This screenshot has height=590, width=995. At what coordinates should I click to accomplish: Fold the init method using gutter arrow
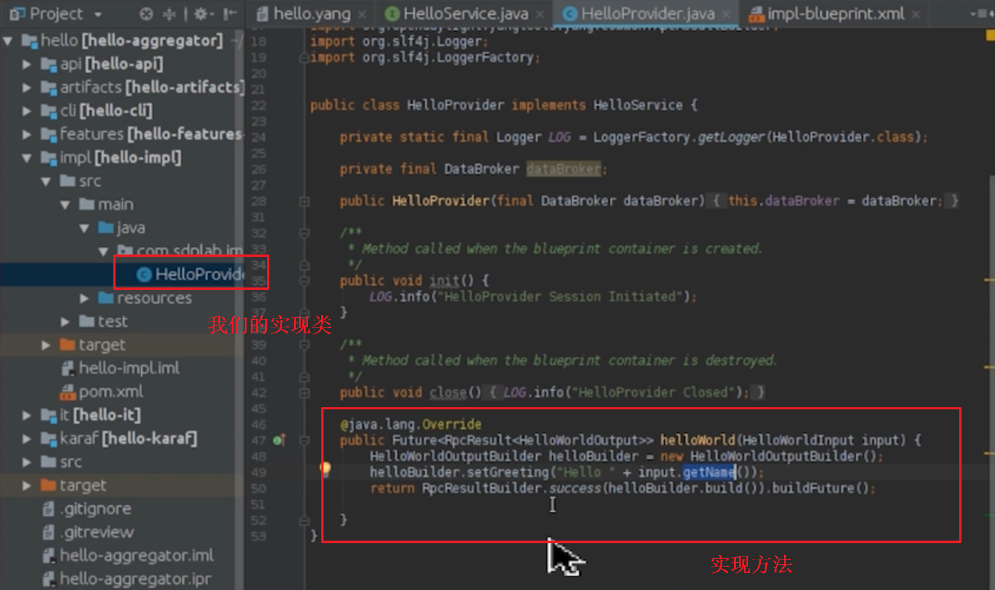click(x=304, y=280)
